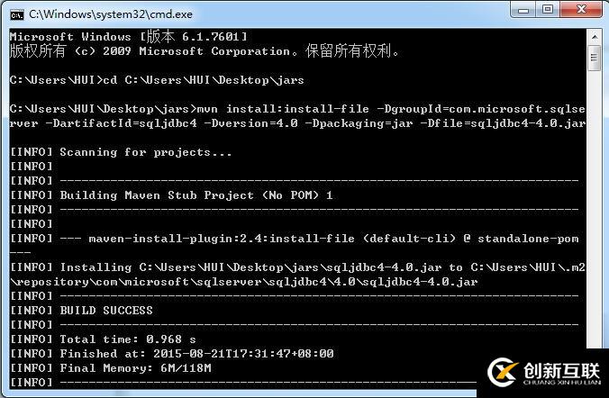Image resolution: width=609 pixels, height=398 pixels.
Task: Click the orange CX watermark logo
Action: pos(503,372)
